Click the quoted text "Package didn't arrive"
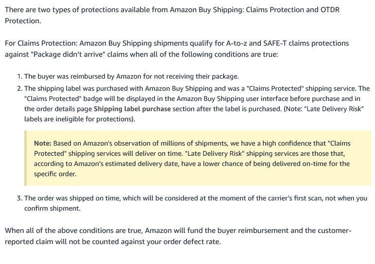This screenshot has height=264, width=375. click(x=68, y=54)
